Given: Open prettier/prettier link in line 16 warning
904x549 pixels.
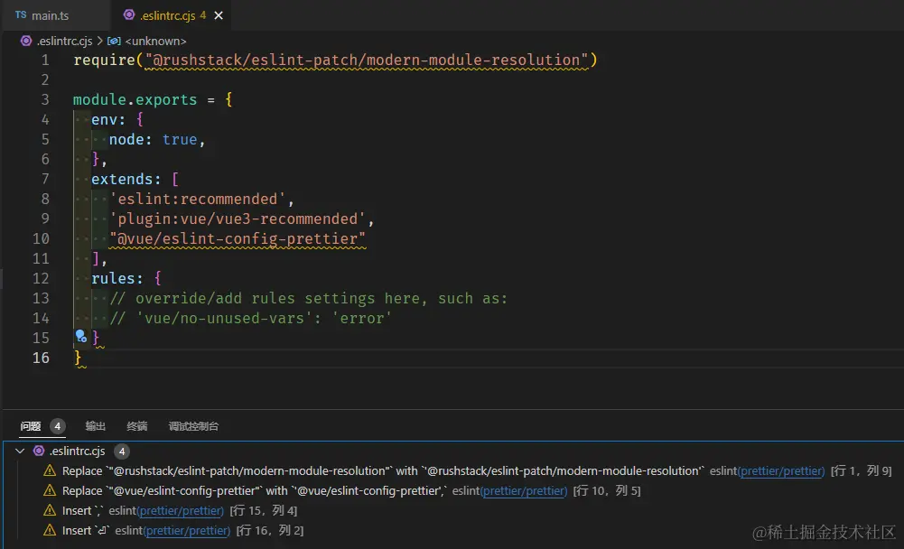Looking at the screenshot, I should [x=187, y=530].
